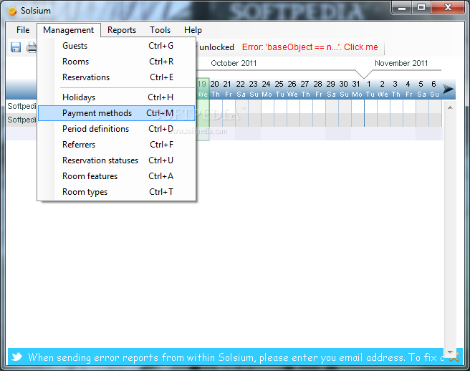
Task: Close the open Management menu
Action: 68,30
